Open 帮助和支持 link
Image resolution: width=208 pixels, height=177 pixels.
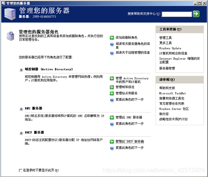click(x=167, y=88)
